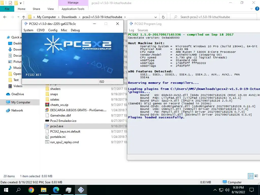Screen dimensions: 260x195
Task: Go up one folder level arrow
Action: tap(24, 17)
